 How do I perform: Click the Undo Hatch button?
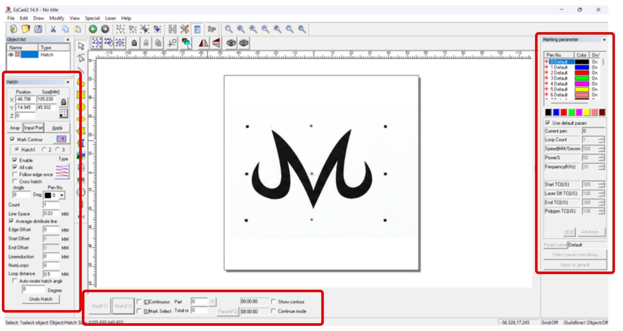pyautogui.click(x=41, y=299)
